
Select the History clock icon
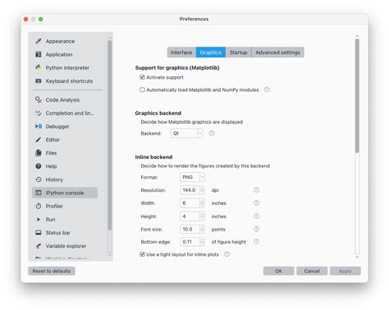(x=39, y=180)
